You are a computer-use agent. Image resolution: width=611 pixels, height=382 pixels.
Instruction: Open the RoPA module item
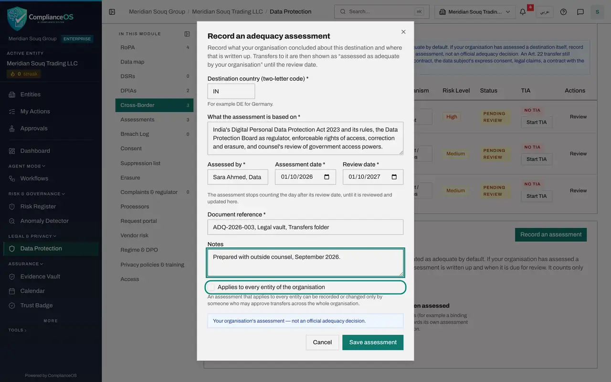coord(154,47)
